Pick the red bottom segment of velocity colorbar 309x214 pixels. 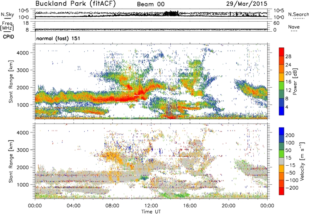point(282,191)
